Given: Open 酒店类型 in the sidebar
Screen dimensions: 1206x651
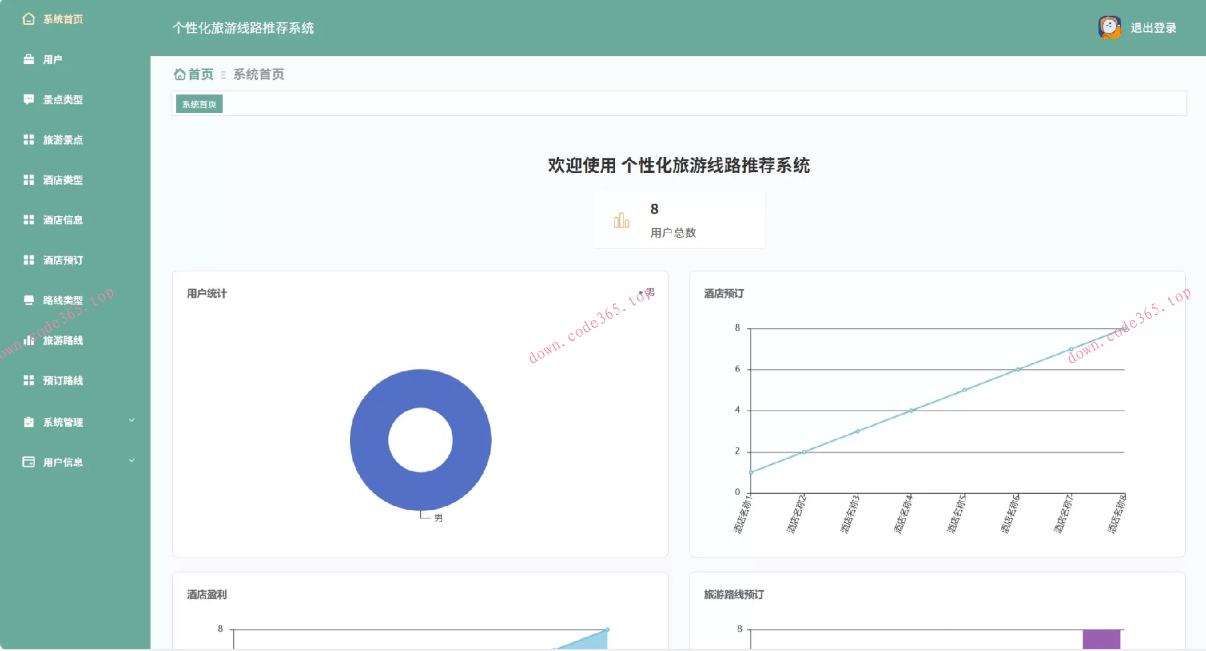Looking at the screenshot, I should click(x=63, y=180).
